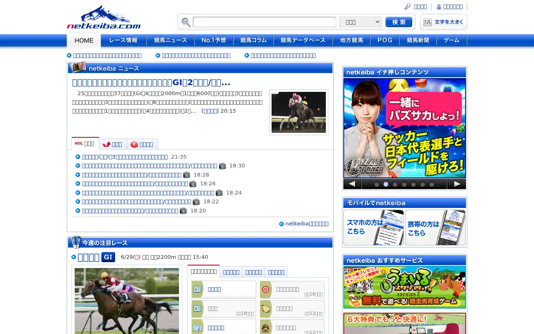Open the 地方競馬 menu
Viewport: 534px width, 334px height.
tap(351, 40)
